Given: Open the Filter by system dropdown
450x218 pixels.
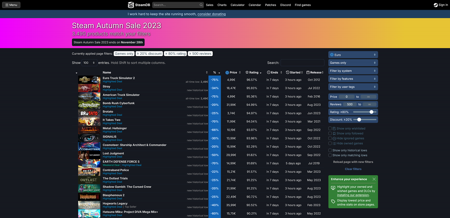Looking at the screenshot, I should click(353, 71).
